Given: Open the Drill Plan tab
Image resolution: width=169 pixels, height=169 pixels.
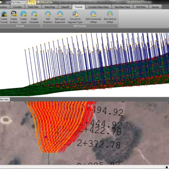Looking at the screenshot, I should click(x=141, y=7).
